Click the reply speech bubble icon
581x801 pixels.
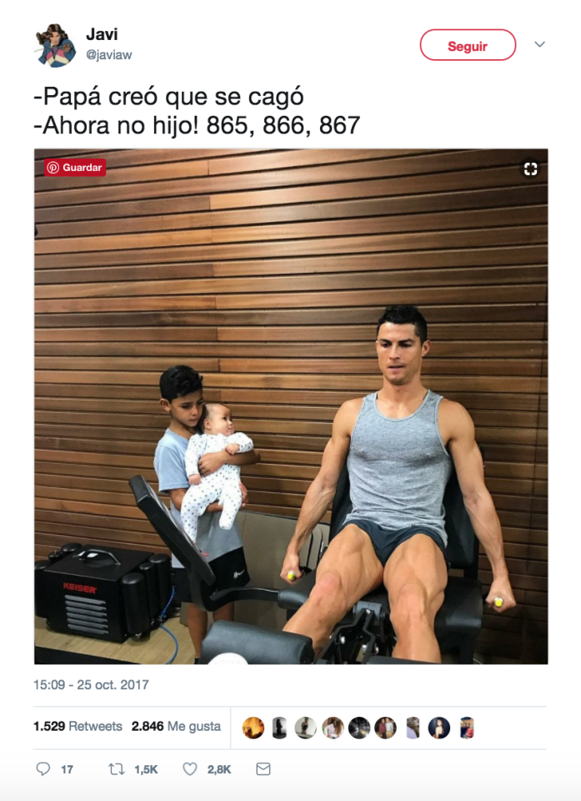point(43,768)
